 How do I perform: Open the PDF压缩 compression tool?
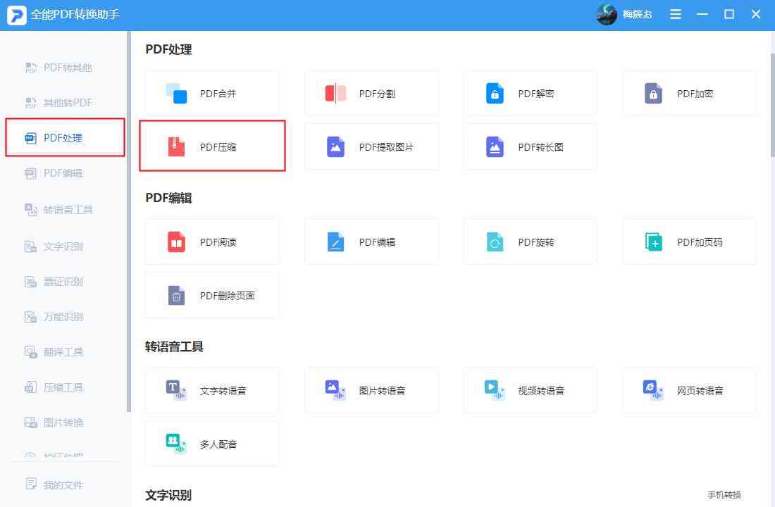212,146
